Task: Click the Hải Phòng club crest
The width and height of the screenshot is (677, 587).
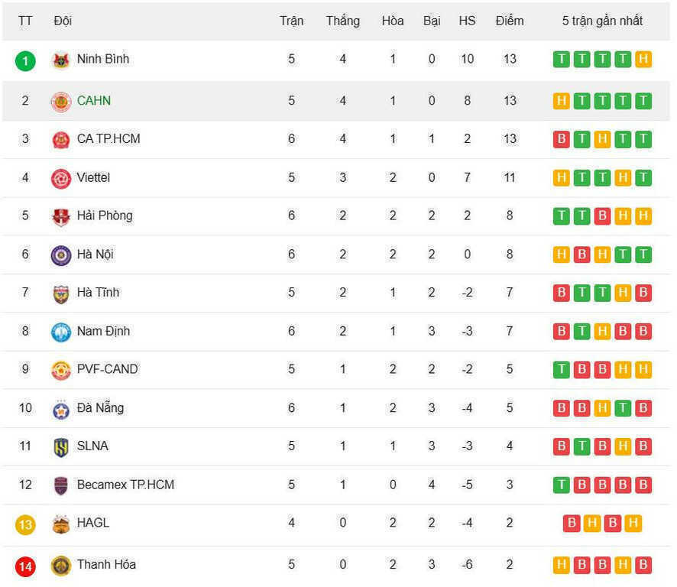Action: click(60, 216)
